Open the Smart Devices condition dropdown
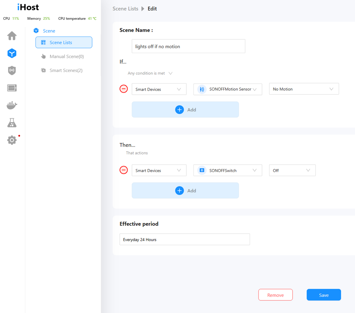Screen dimensions: 355x313 coord(159,89)
